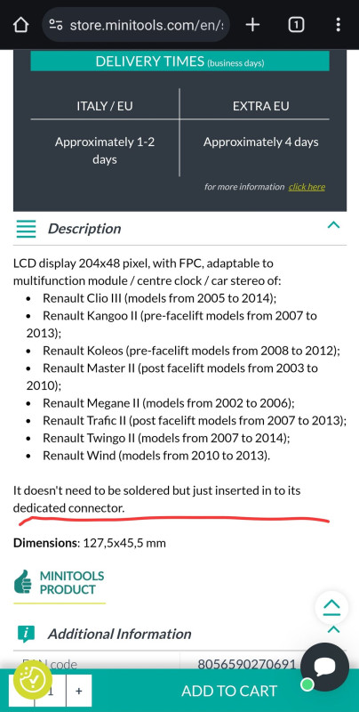
Task: Click the Description list icon
Action: tap(26, 229)
